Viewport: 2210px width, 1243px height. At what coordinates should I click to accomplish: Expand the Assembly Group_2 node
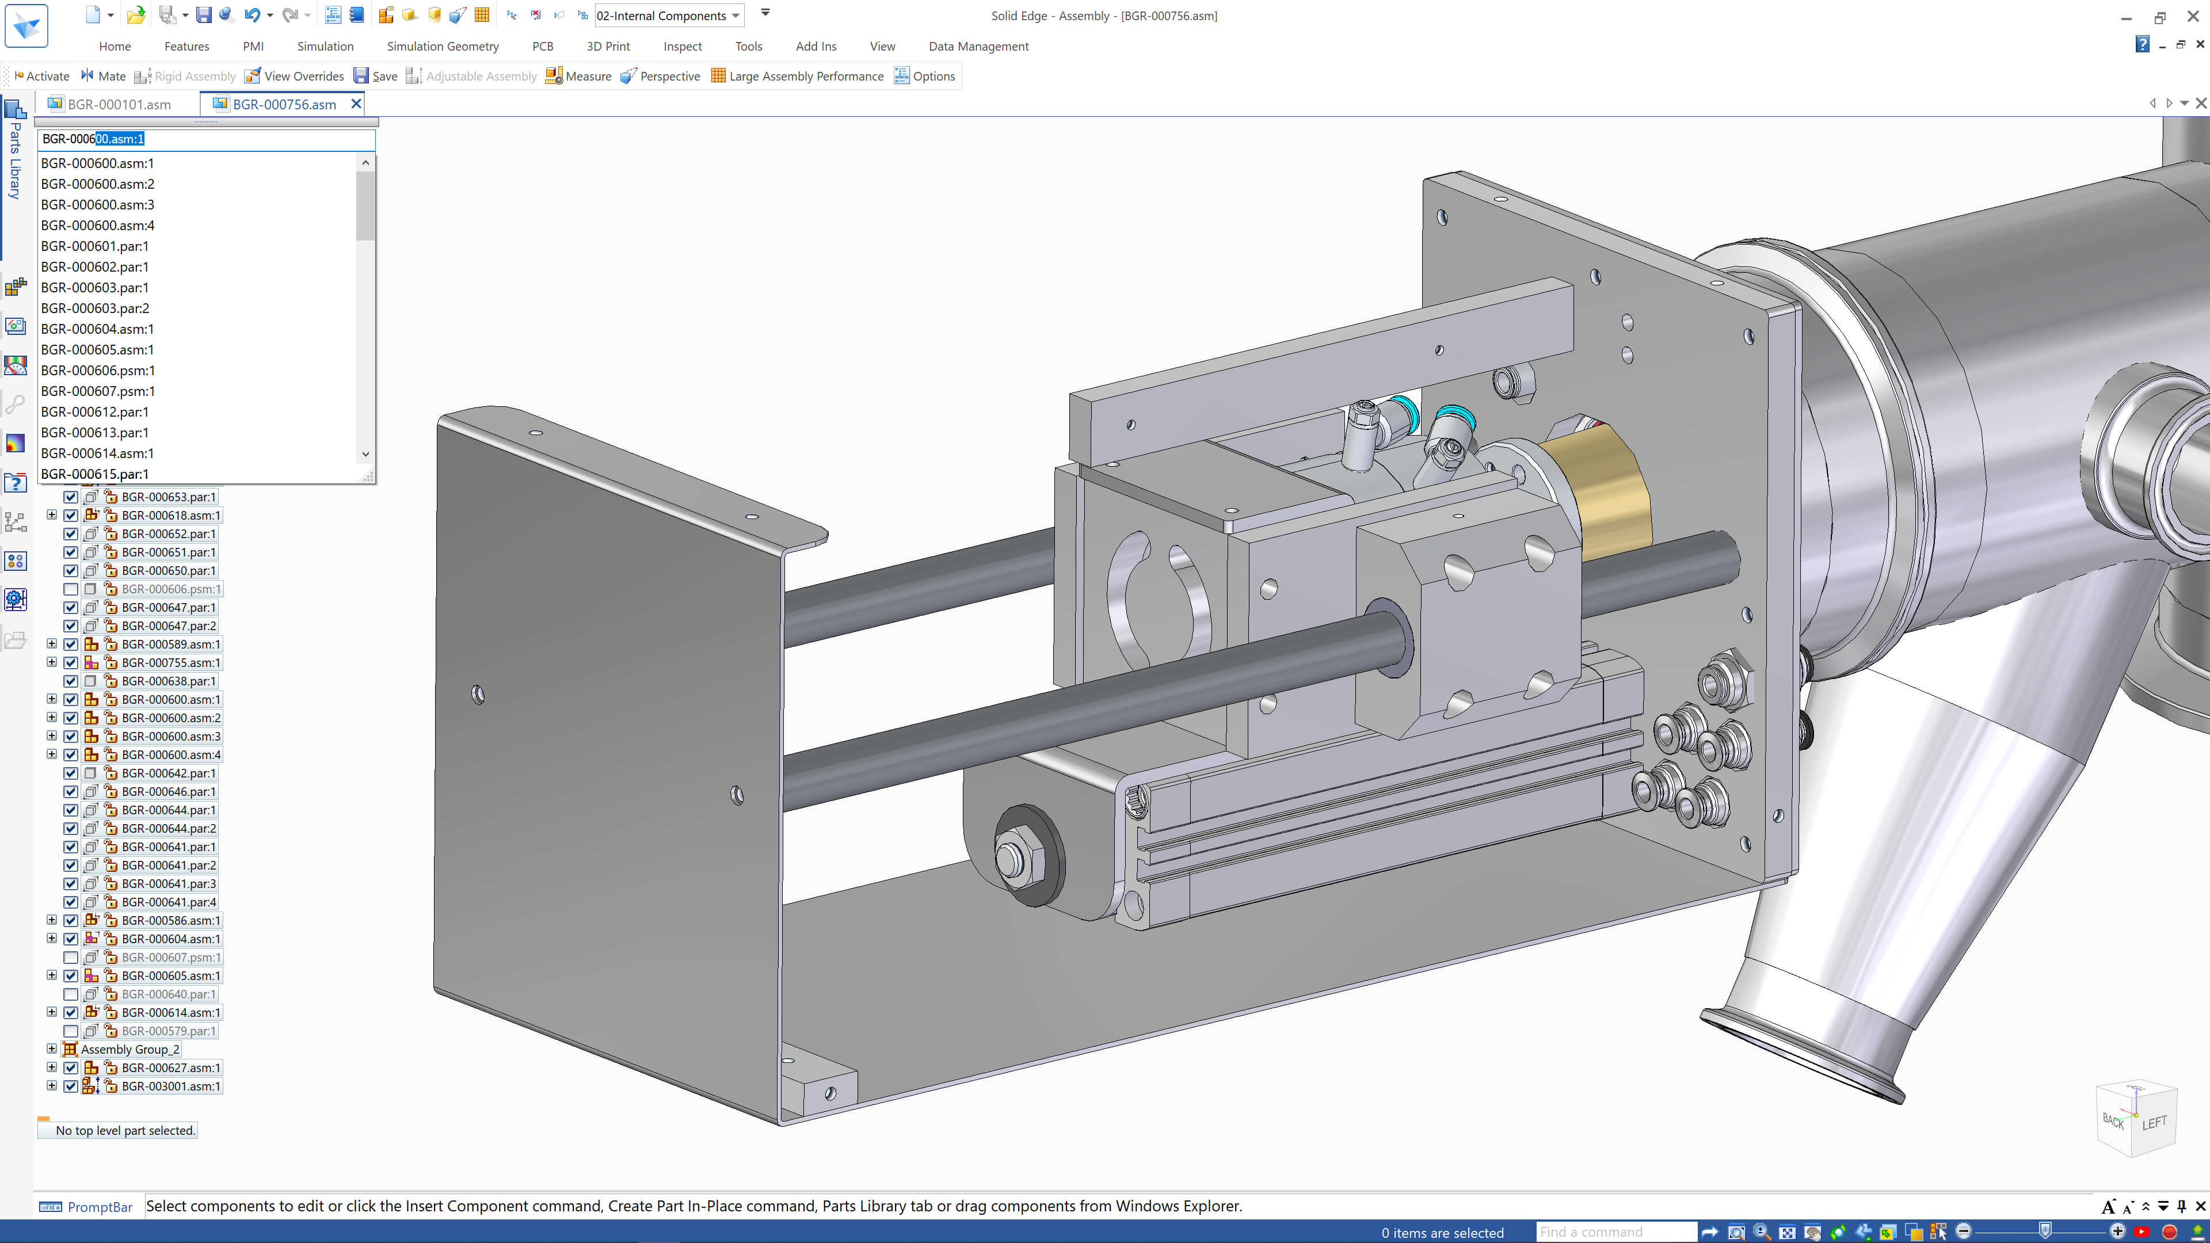pyautogui.click(x=51, y=1049)
